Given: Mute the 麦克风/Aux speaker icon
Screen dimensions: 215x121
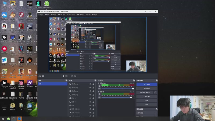Looking at the screenshot, I should (99, 89).
